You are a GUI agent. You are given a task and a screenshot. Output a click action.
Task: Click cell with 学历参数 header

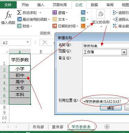[20, 60]
